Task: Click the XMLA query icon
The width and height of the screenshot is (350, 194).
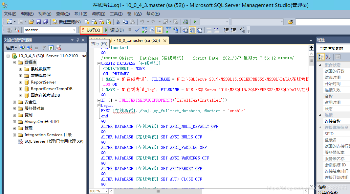Action: click(x=109, y=22)
